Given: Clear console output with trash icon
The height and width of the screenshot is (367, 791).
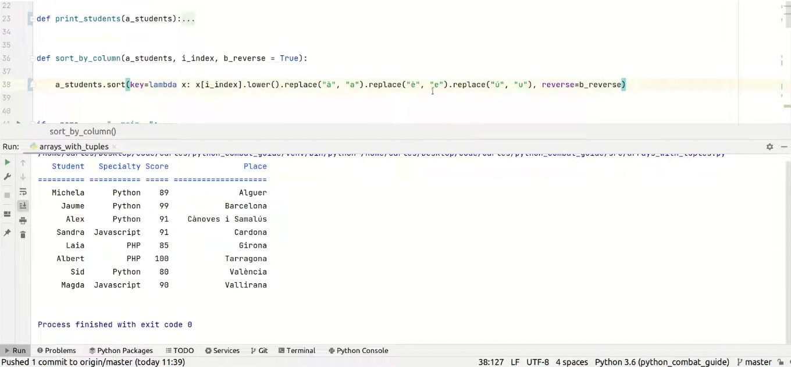Looking at the screenshot, I should coord(23,234).
